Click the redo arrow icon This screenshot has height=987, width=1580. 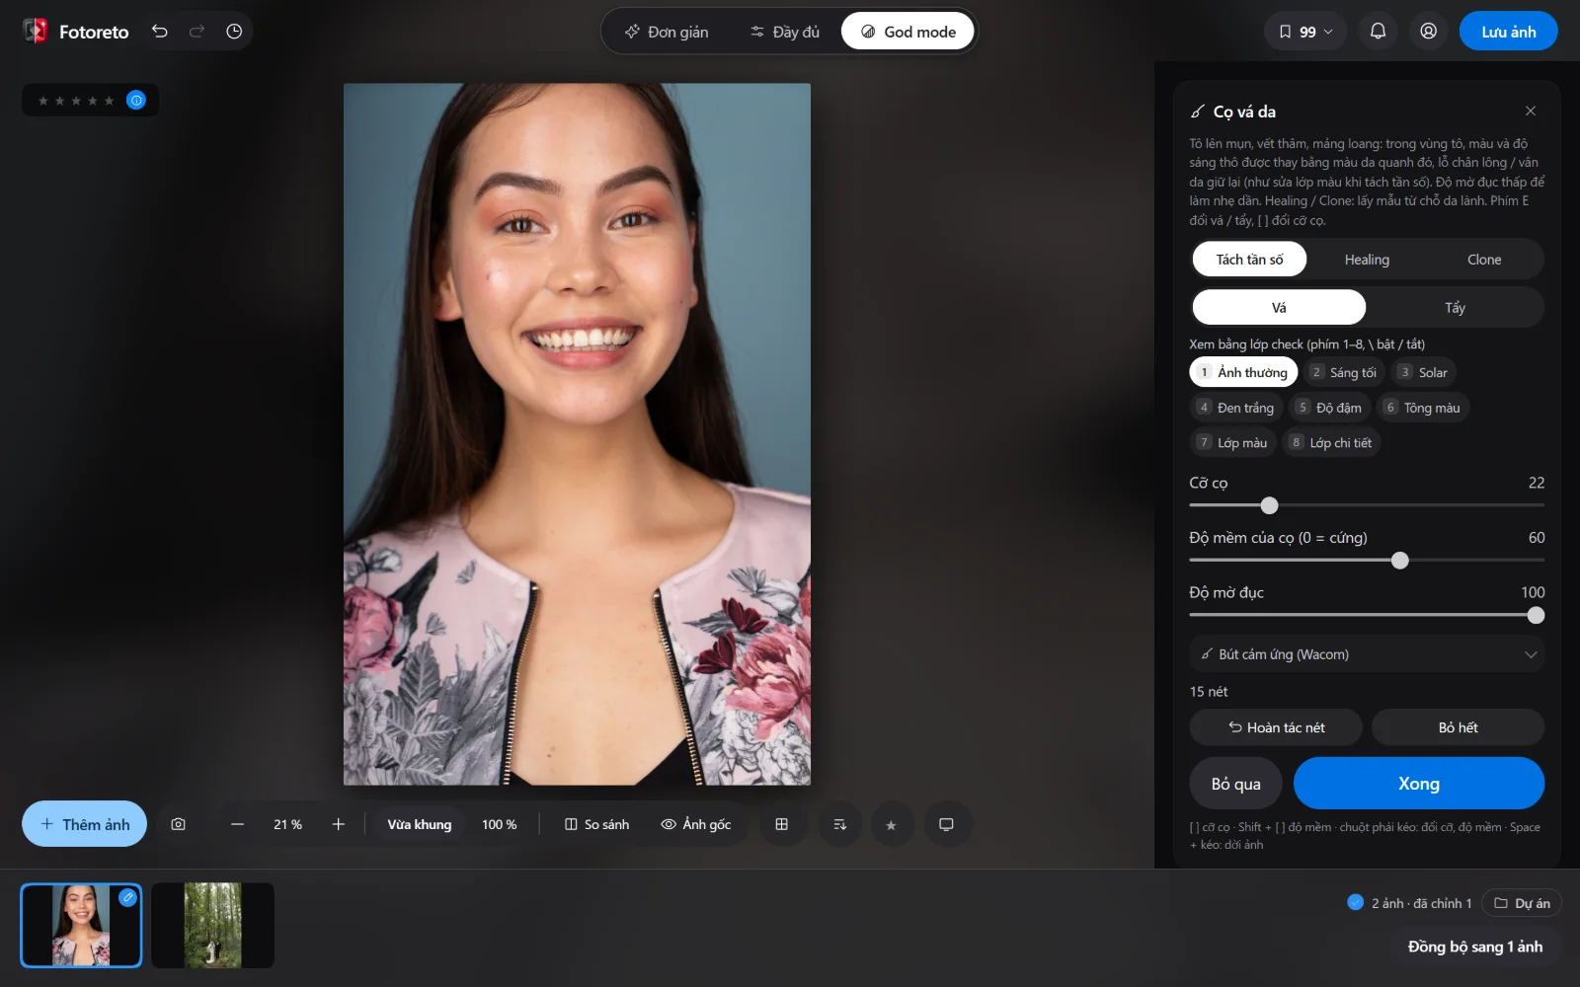(197, 32)
